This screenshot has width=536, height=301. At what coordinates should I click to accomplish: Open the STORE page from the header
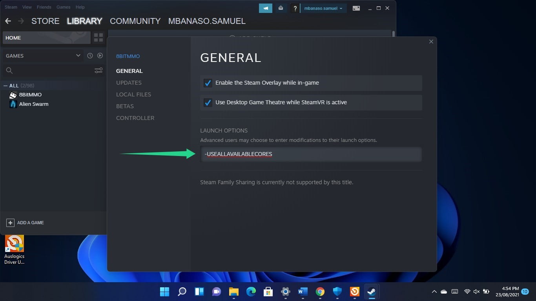pyautogui.click(x=45, y=21)
